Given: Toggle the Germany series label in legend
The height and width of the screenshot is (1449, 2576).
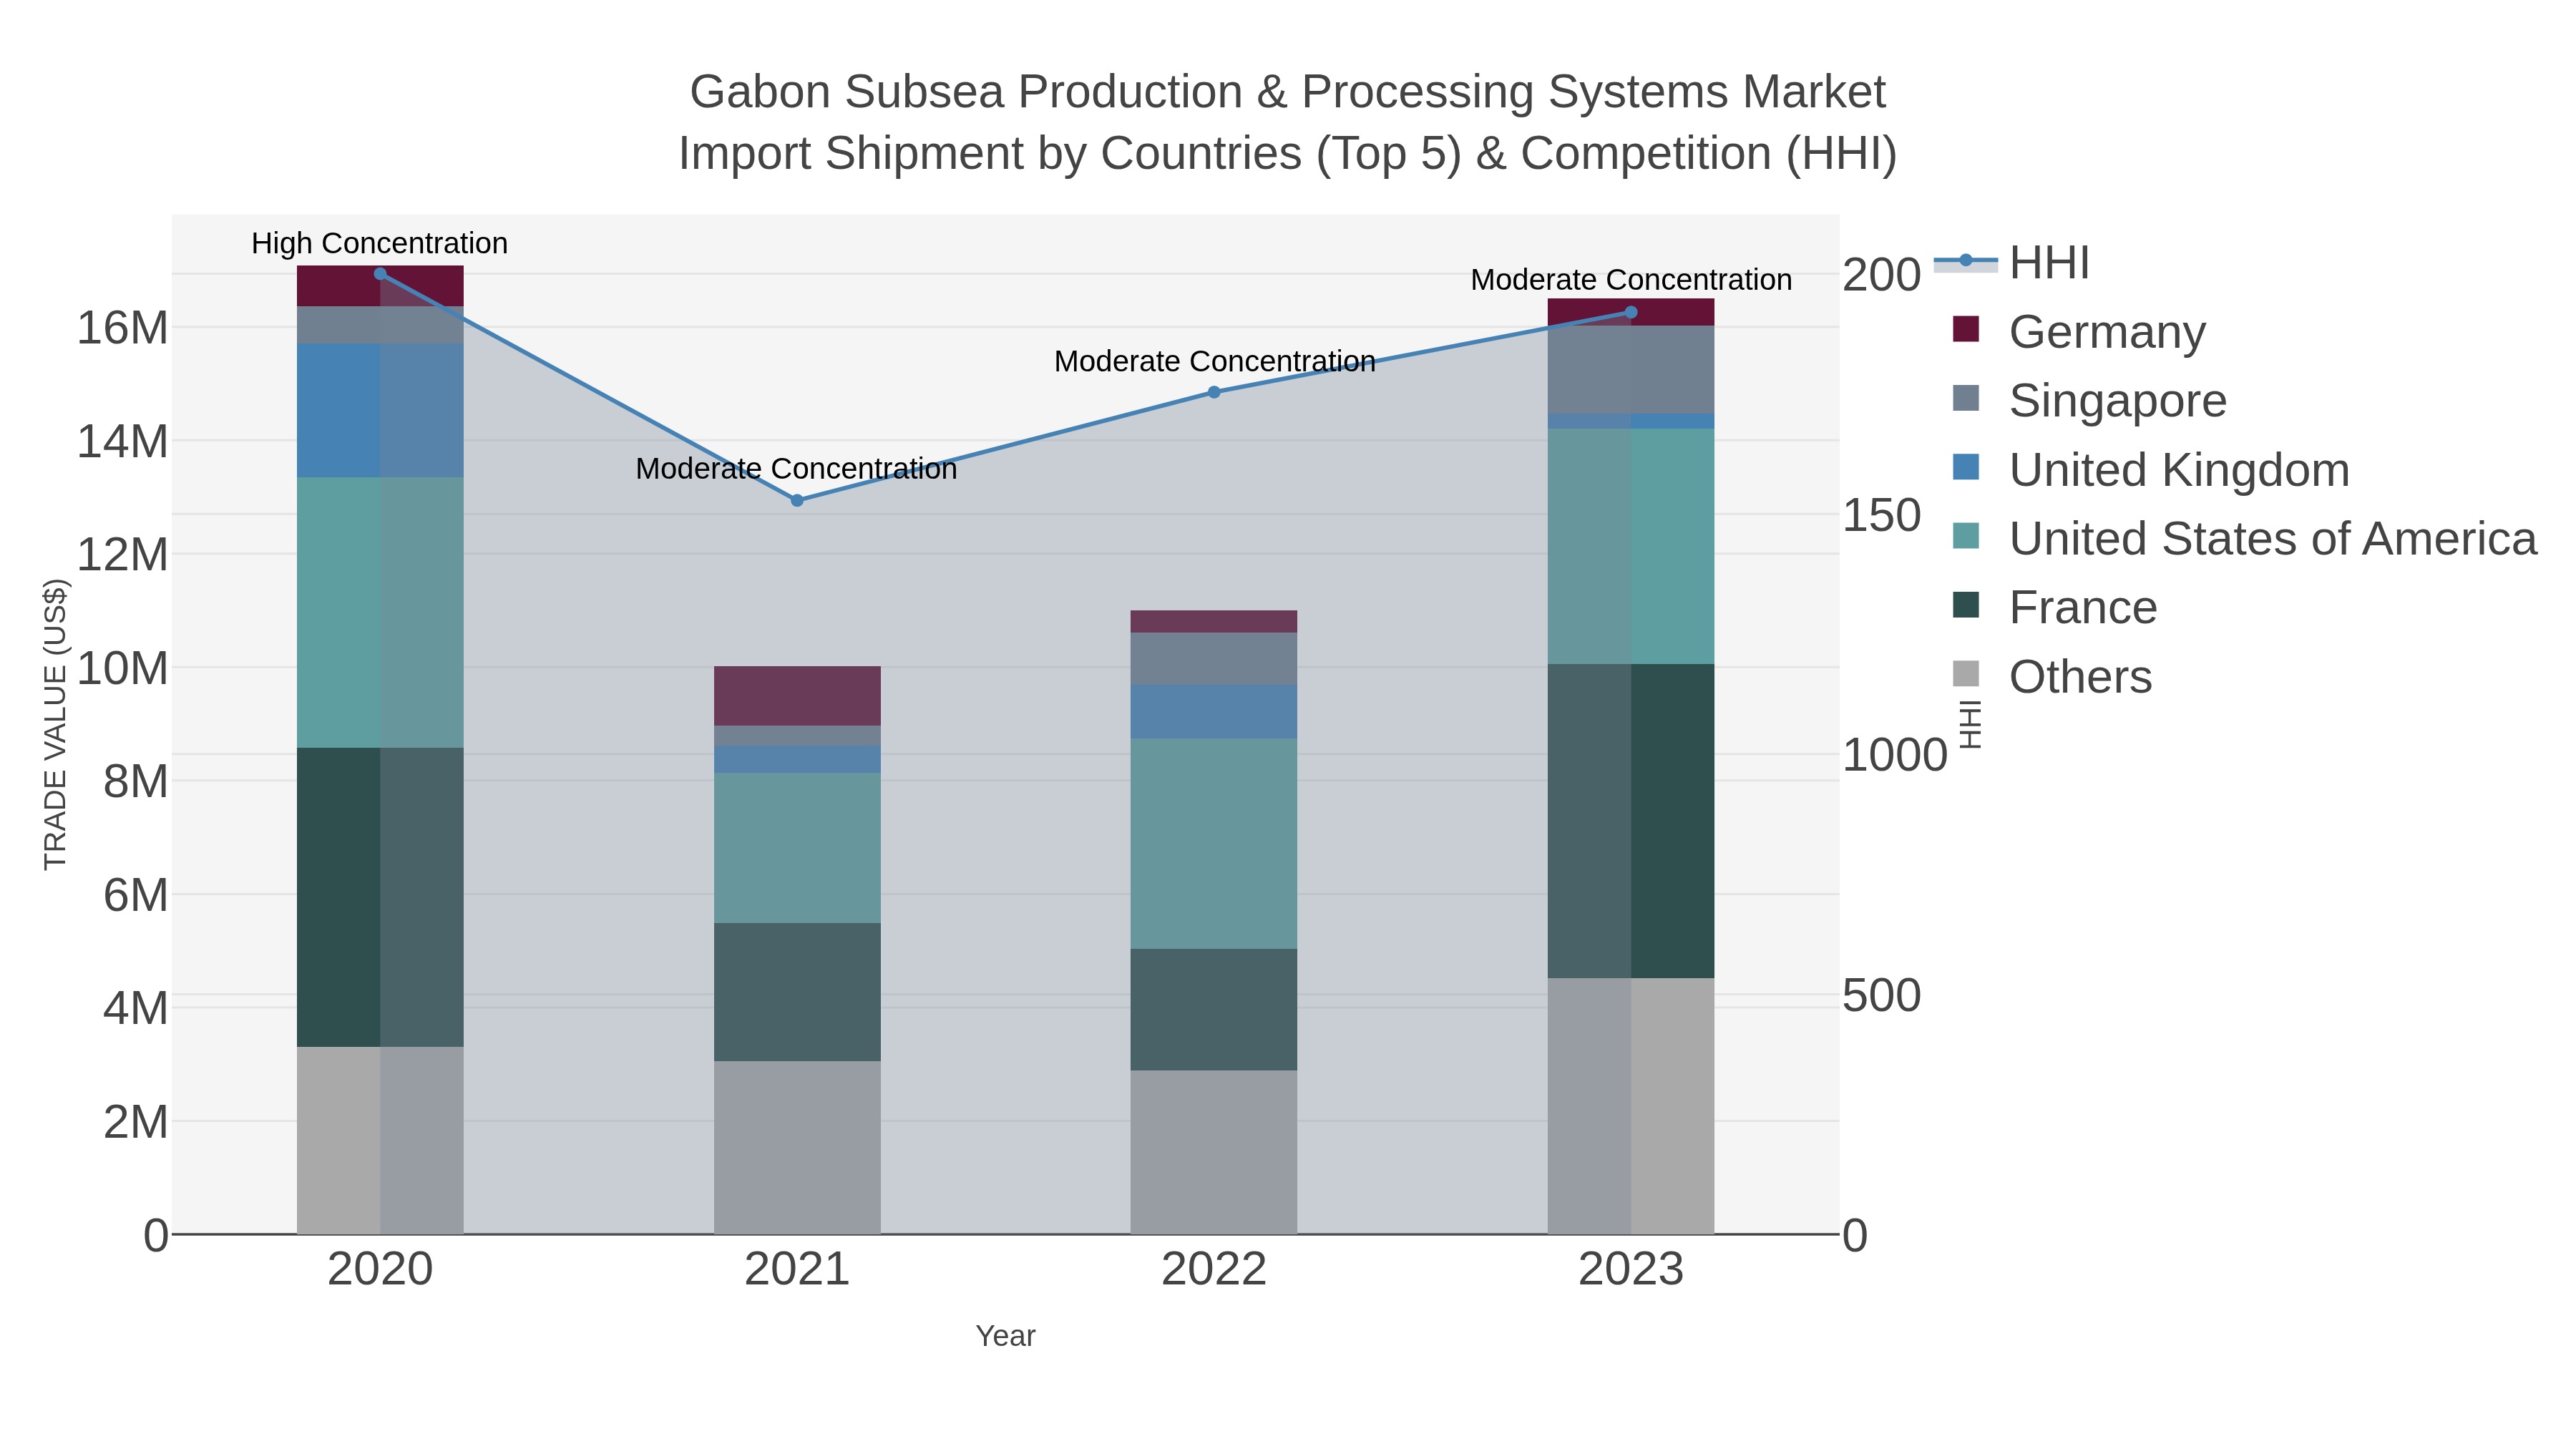Looking at the screenshot, I should [x=2107, y=332].
